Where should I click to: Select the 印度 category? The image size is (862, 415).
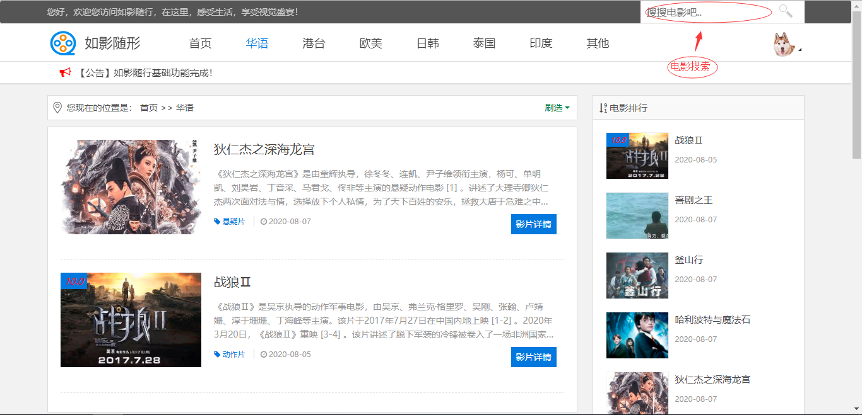541,43
